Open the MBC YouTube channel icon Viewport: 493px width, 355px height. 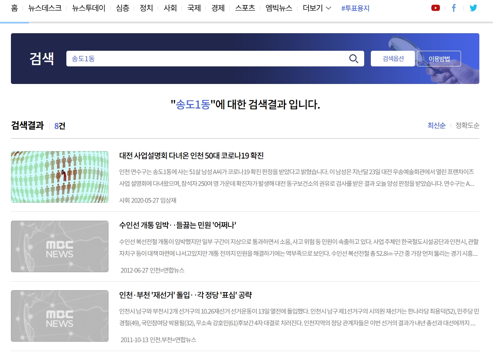point(436,8)
